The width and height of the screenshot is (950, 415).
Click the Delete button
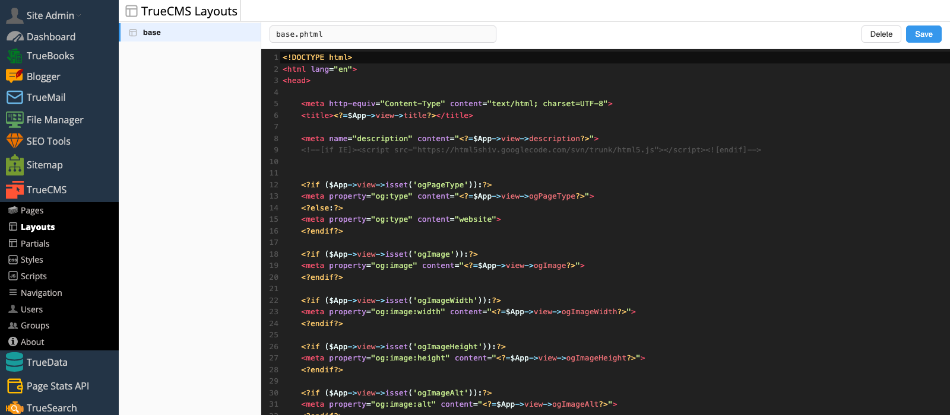pyautogui.click(x=881, y=34)
